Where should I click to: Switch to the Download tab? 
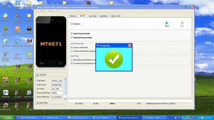click(x=93, y=16)
